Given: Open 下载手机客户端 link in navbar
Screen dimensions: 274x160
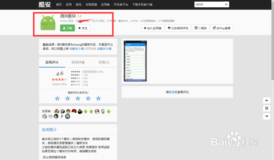Looking at the screenshot, I should coord(142,5).
